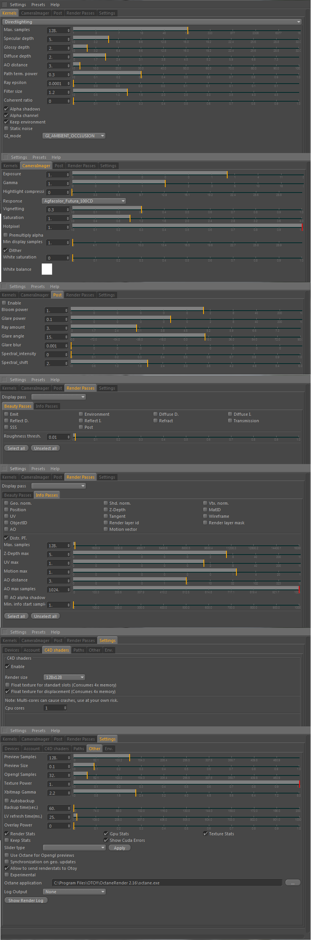
Task: Check the Render layer mask info pass
Action: [205, 523]
